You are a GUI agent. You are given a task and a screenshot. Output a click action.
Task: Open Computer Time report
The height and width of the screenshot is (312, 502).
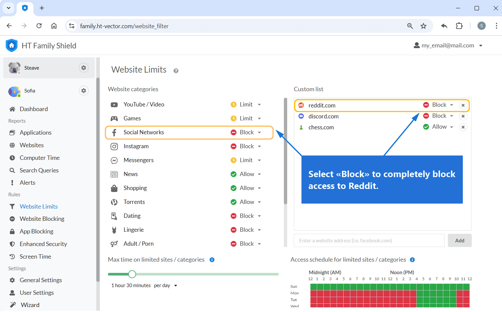point(40,158)
